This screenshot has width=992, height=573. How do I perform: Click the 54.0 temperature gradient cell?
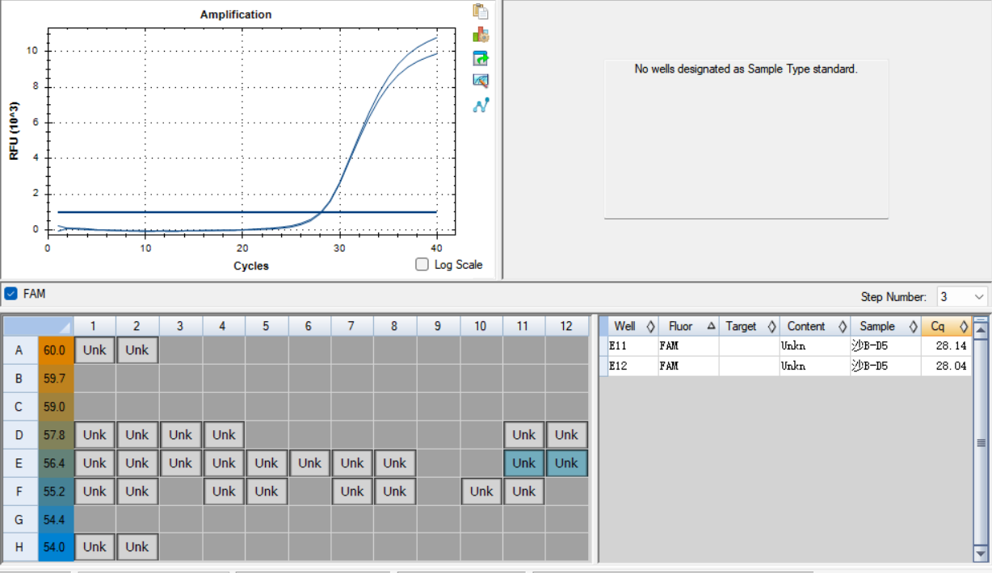click(x=56, y=546)
